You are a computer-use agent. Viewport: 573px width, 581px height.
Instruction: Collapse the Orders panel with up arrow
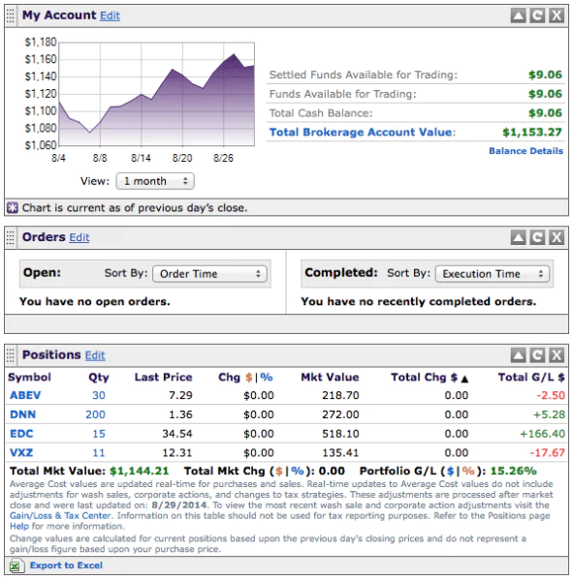tap(518, 237)
